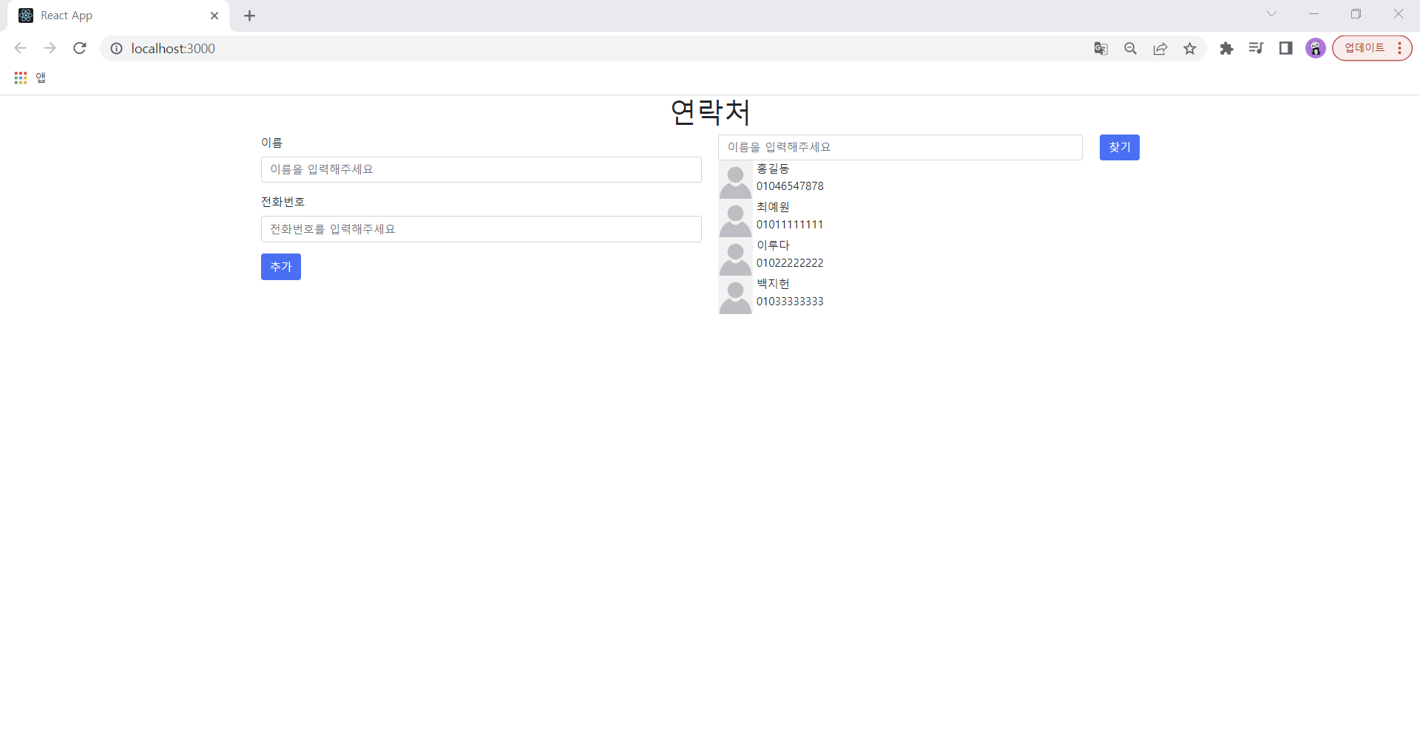Select the contact name 최예원
Screen dimensions: 1420x745
point(773,207)
